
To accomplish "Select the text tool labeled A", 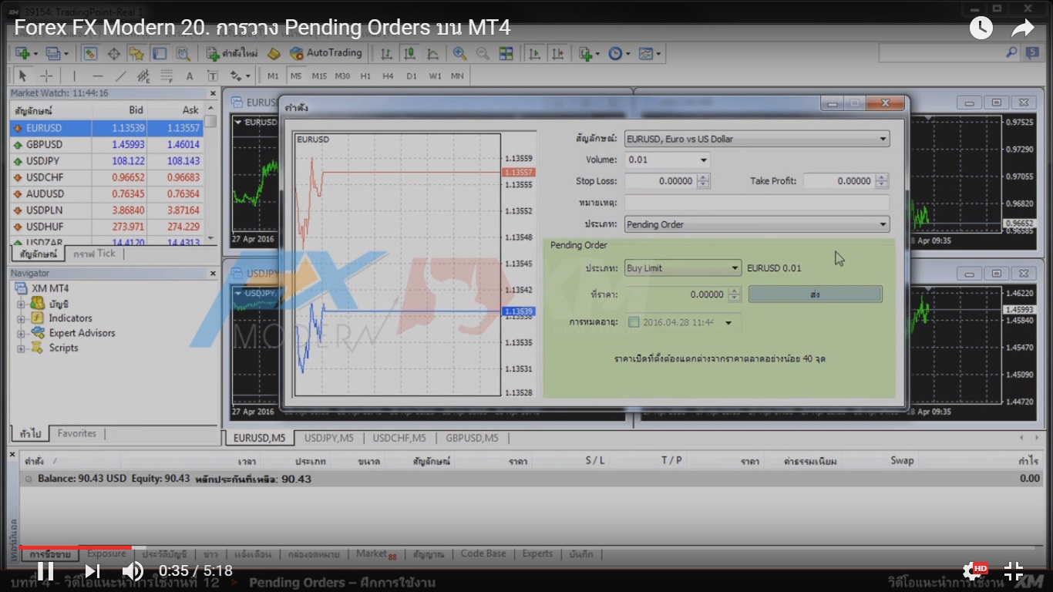I will click(190, 76).
